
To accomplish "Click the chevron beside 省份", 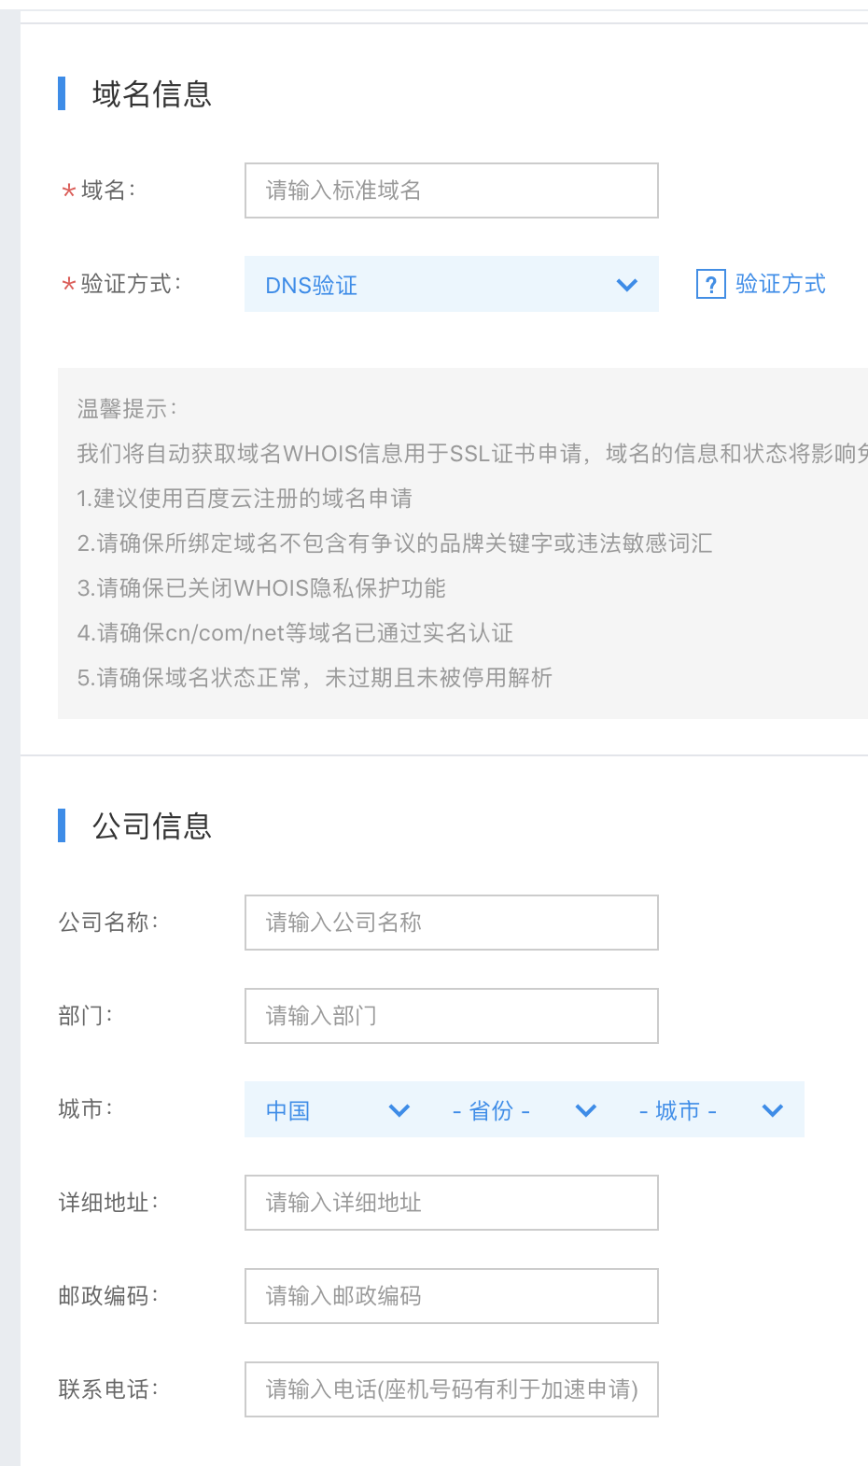I will tap(585, 1111).
